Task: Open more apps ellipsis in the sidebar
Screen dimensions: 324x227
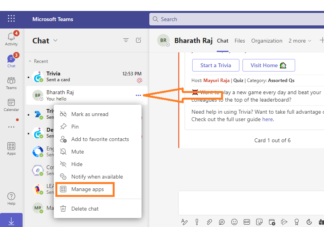Action: [x=11, y=127]
